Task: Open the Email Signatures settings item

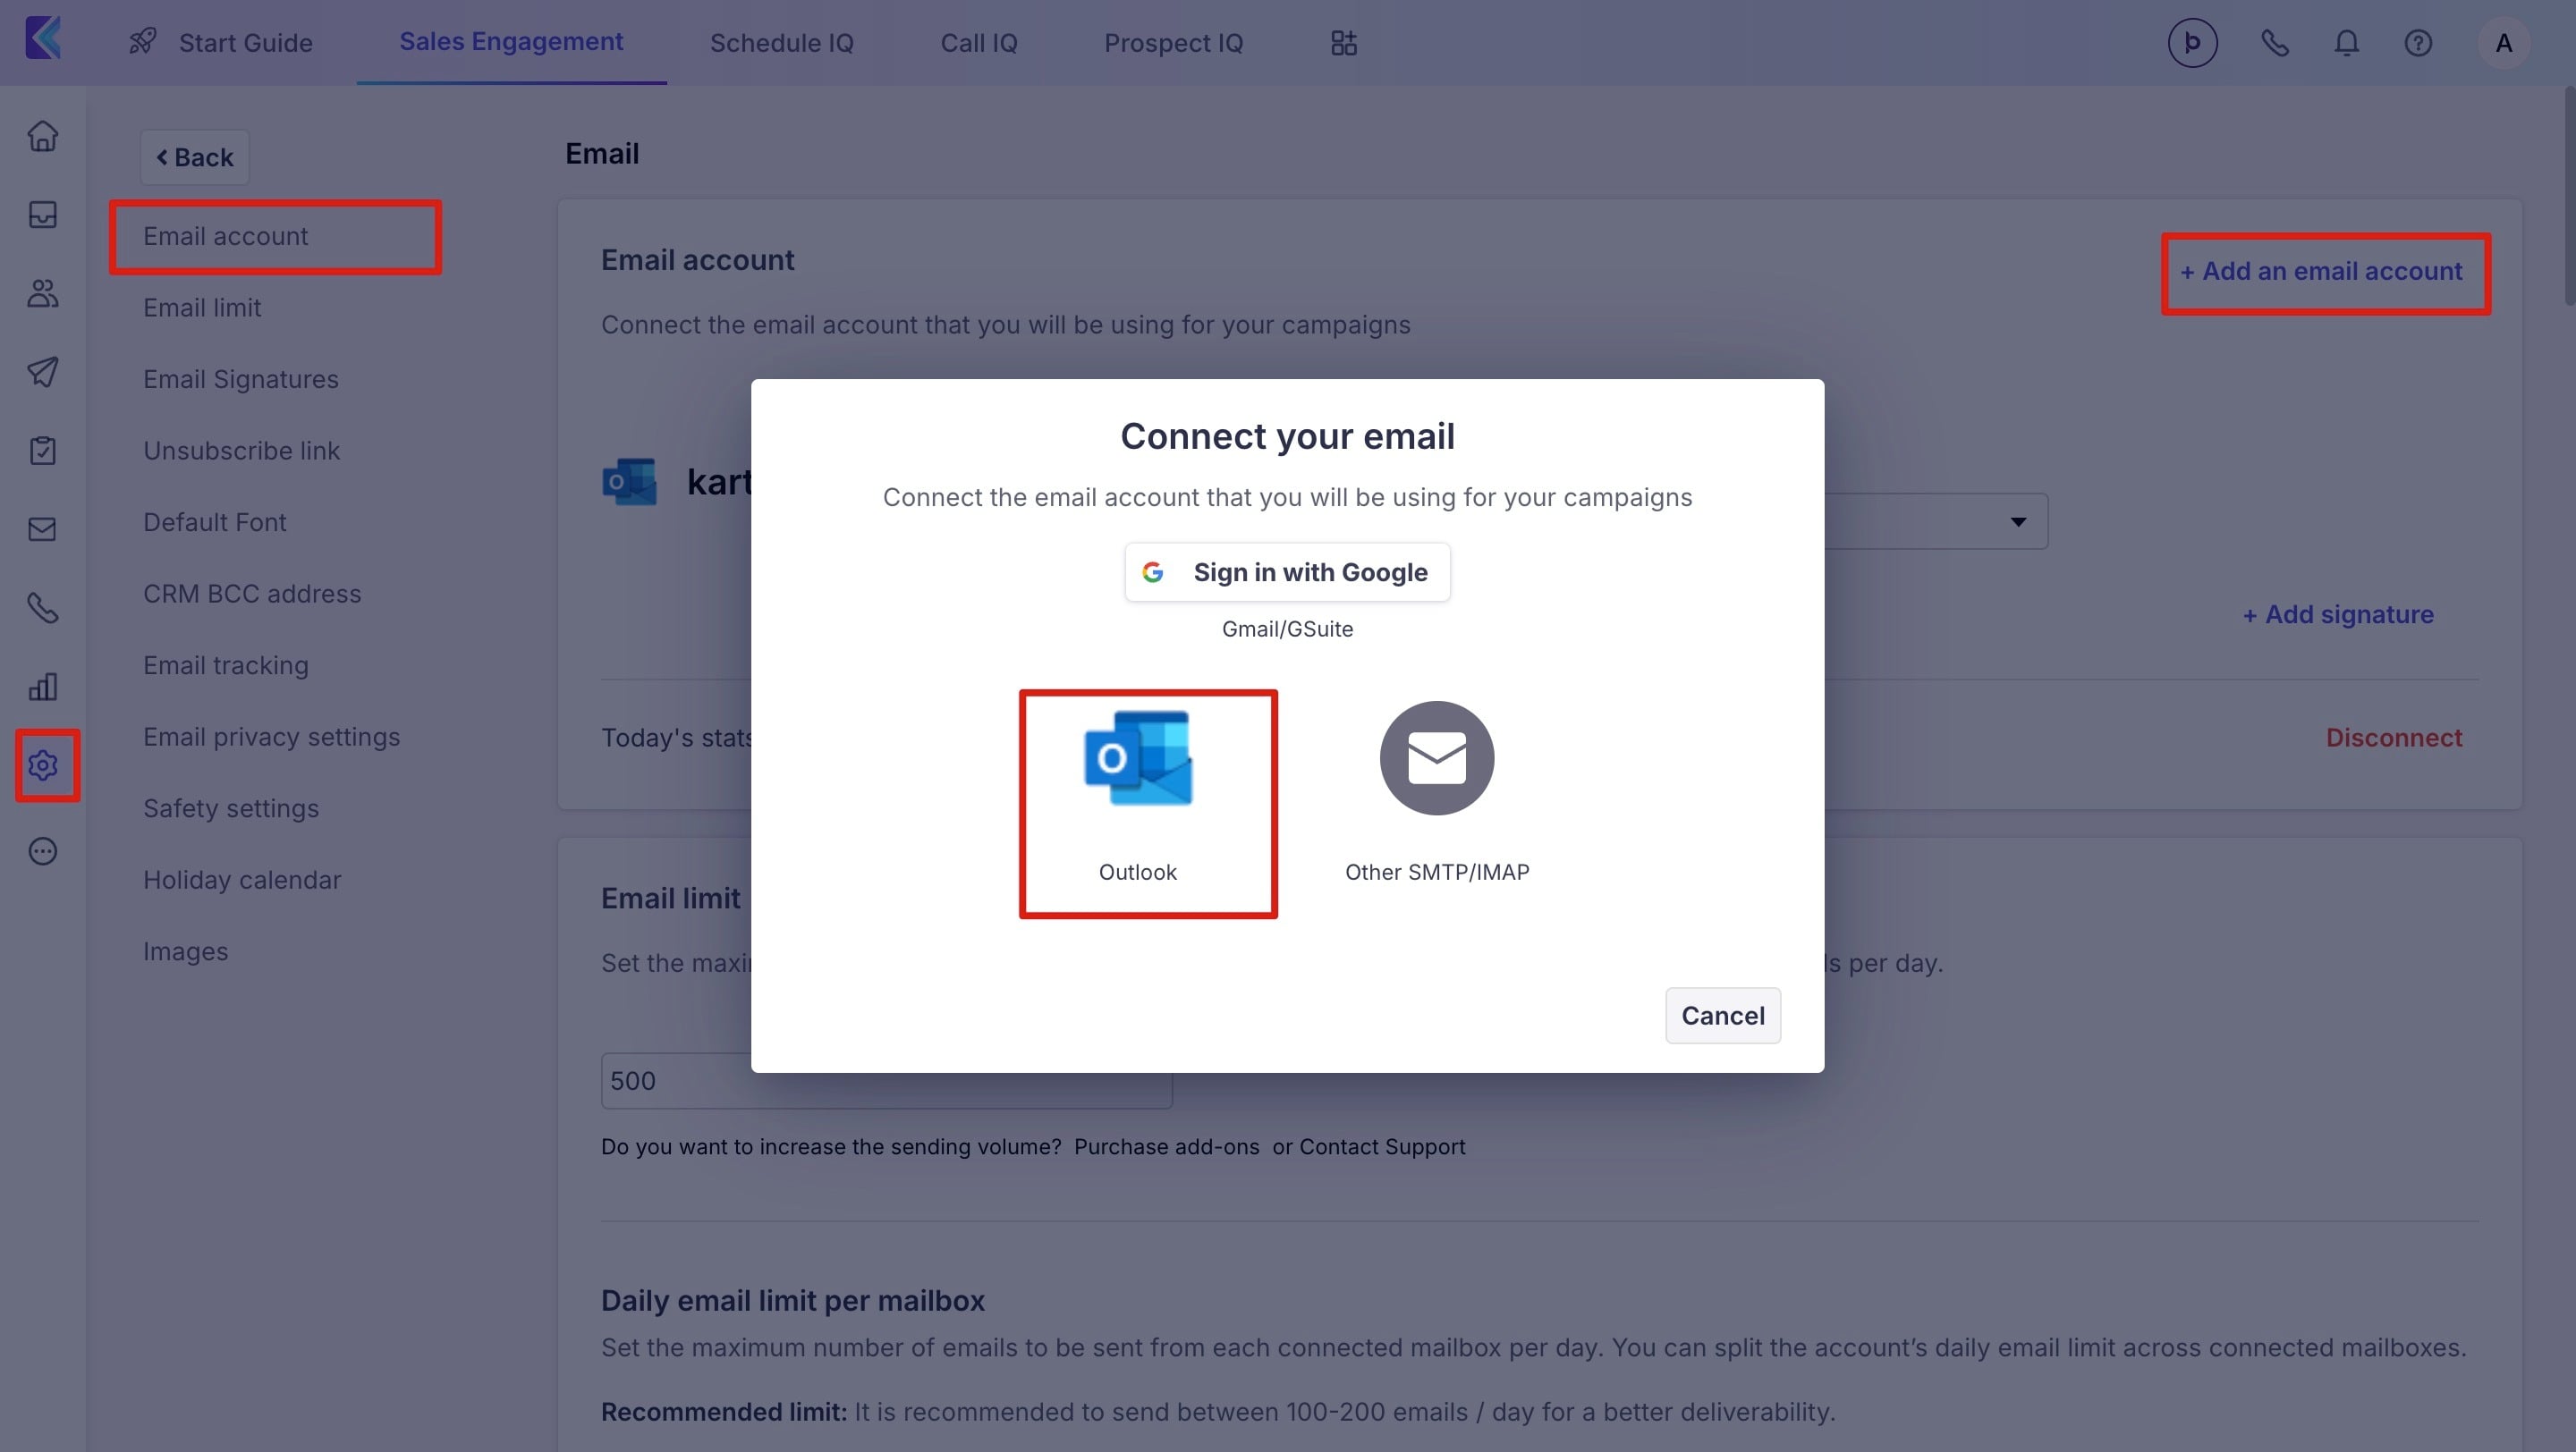Action: [241, 380]
